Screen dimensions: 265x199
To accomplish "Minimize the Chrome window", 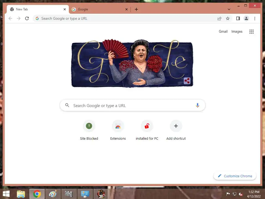I will pyautogui.click(x=238, y=6).
